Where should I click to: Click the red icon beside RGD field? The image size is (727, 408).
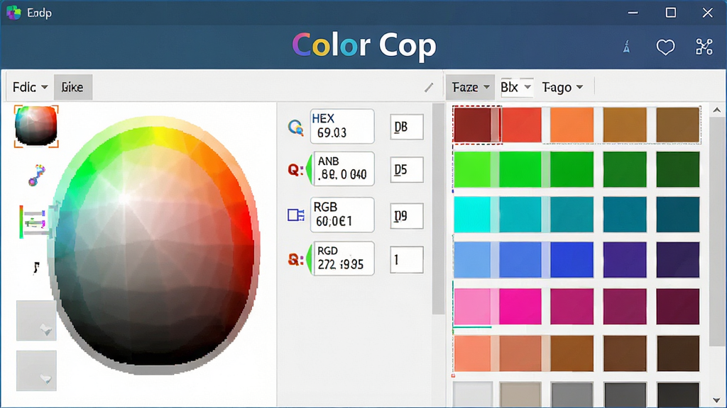(x=295, y=259)
